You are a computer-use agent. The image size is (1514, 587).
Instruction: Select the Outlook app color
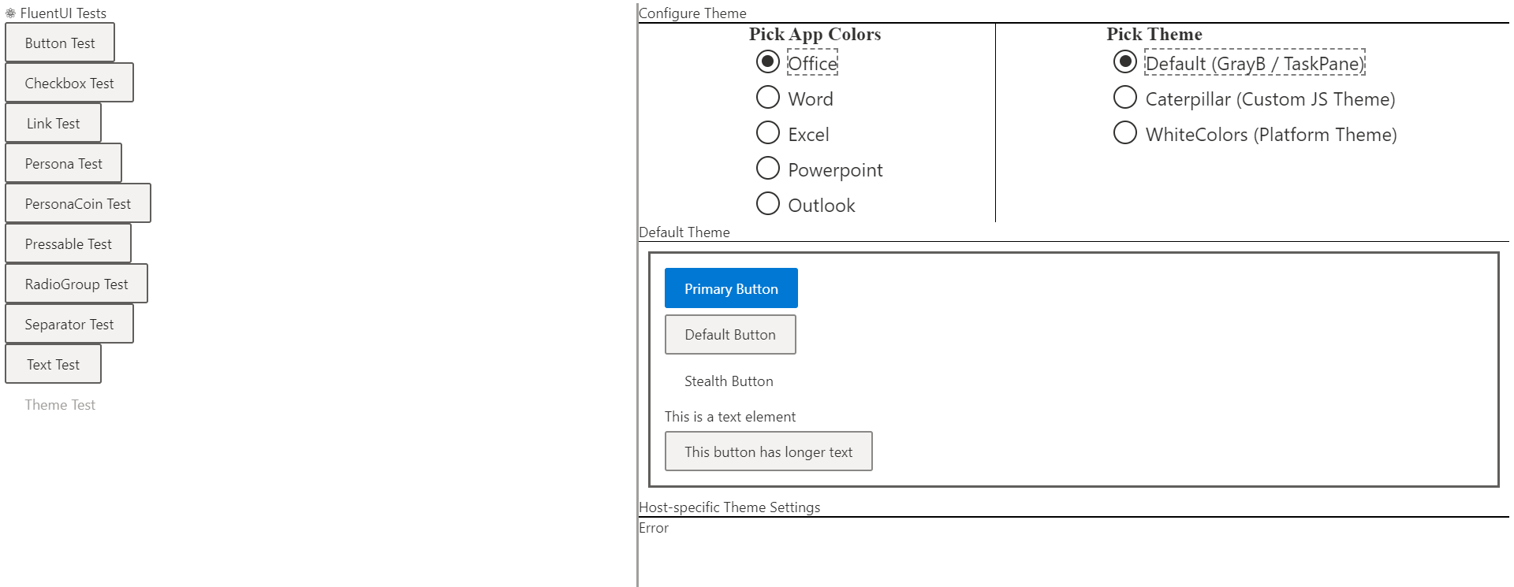[x=767, y=203]
